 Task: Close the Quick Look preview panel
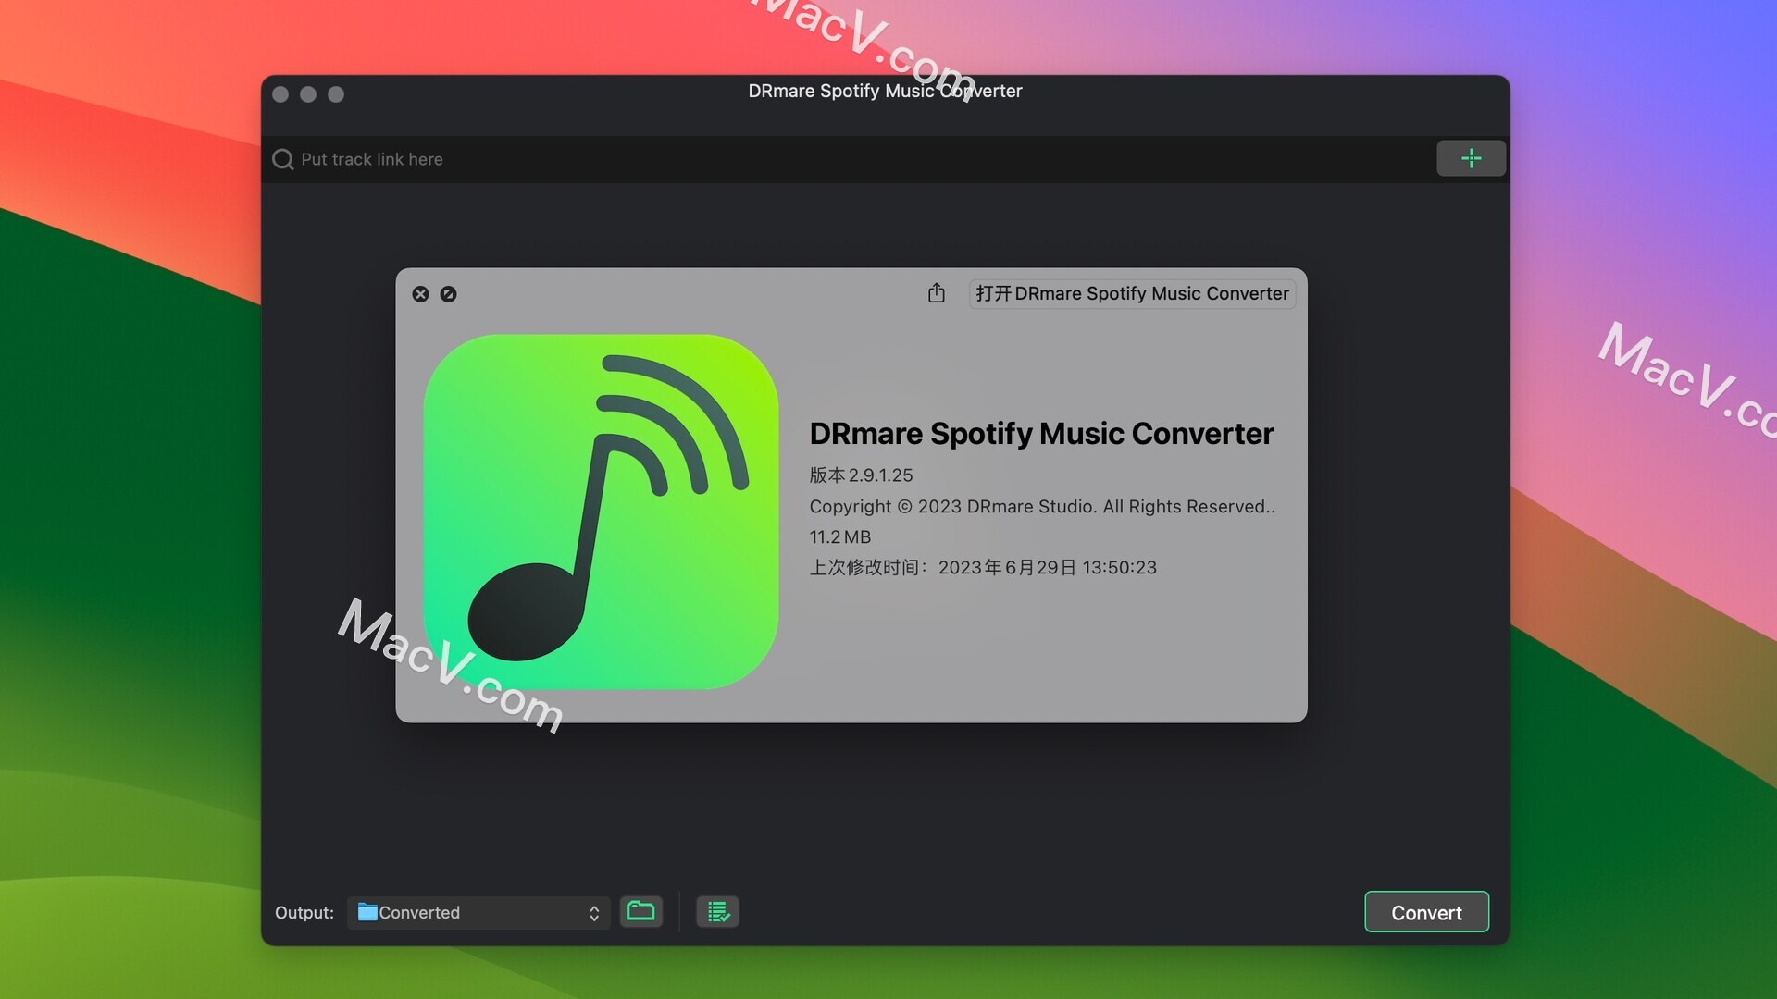click(420, 294)
